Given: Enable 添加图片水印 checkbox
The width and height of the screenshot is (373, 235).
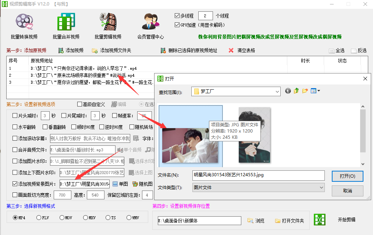Looking at the screenshot, I should point(15,161).
